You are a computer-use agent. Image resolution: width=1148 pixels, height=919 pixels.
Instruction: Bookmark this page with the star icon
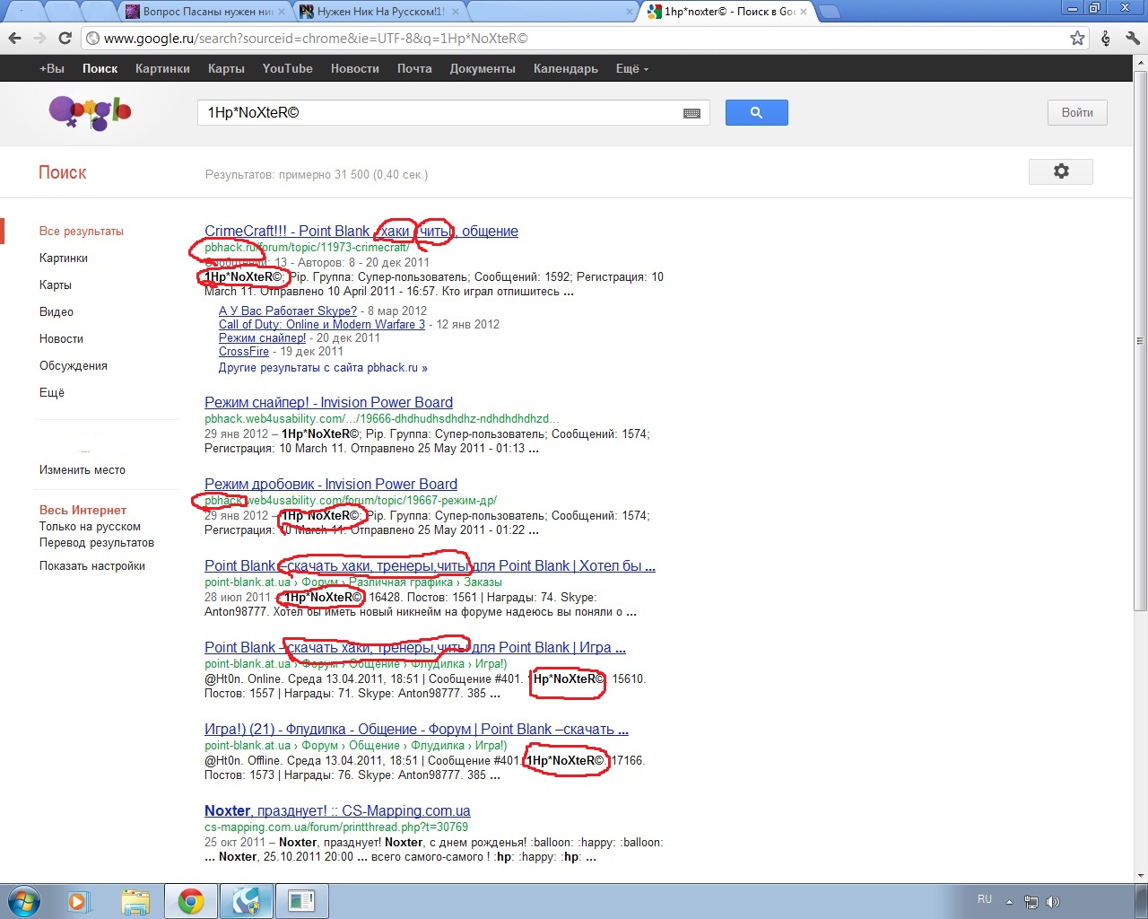(1077, 38)
